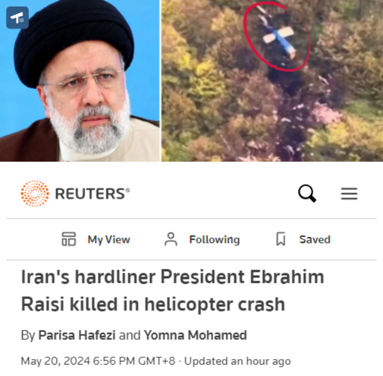This screenshot has height=376, width=383.
Task: Open author Parisa Hafezi's profile
Action: pyautogui.click(x=77, y=335)
